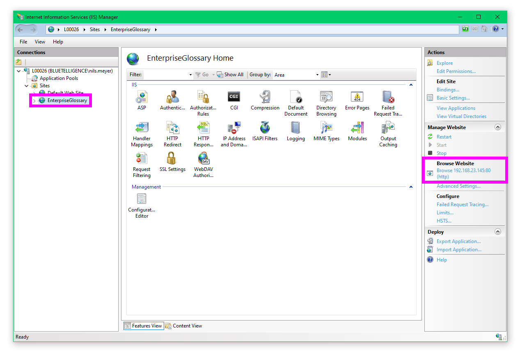
Task: Collapse the IIS features group
Action: (411, 85)
